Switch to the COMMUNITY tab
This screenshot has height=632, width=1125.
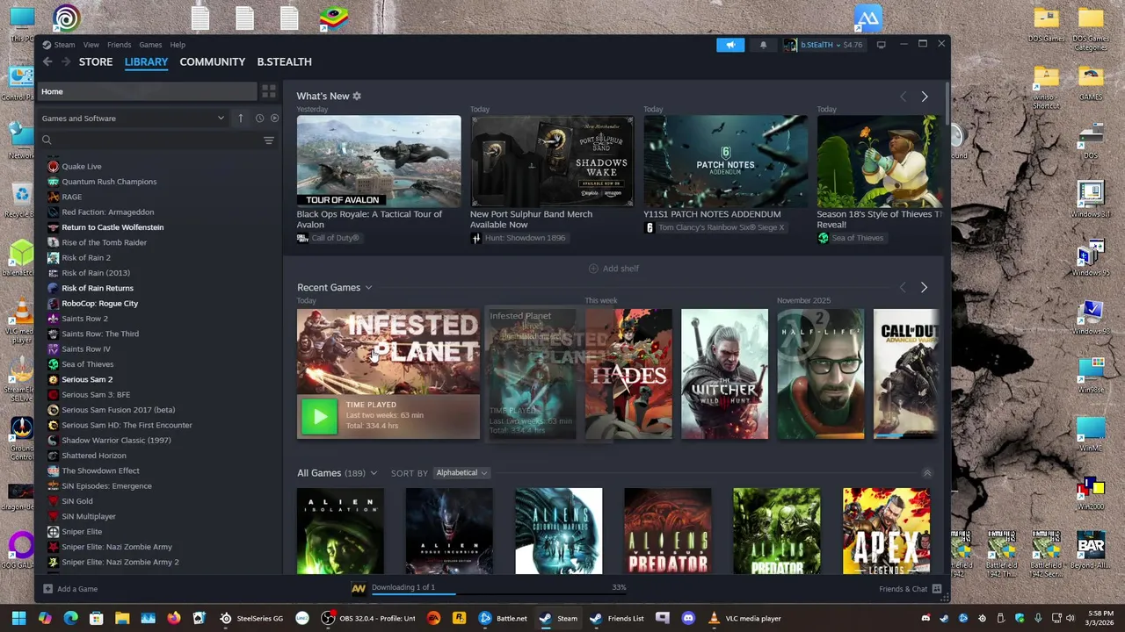212,61
